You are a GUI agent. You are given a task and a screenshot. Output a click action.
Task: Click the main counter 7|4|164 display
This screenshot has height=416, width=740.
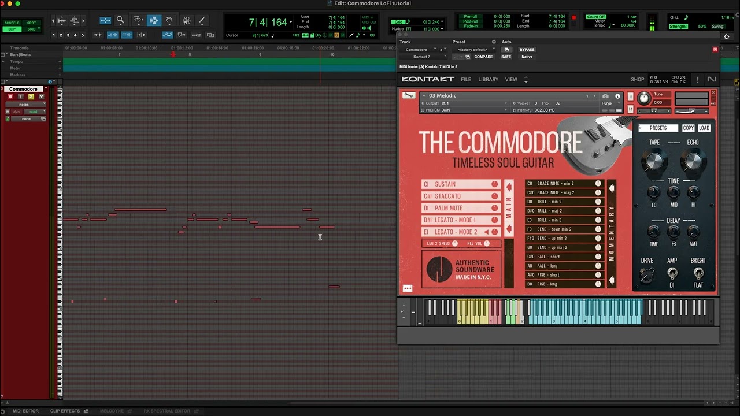click(x=268, y=23)
